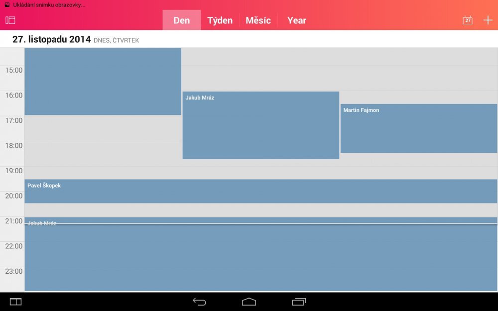
Task: Open Jakub Mráz event starting at 16:00
Action: [260, 125]
